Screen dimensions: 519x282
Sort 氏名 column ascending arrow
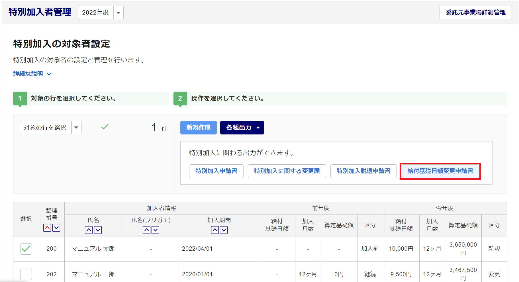(89, 230)
